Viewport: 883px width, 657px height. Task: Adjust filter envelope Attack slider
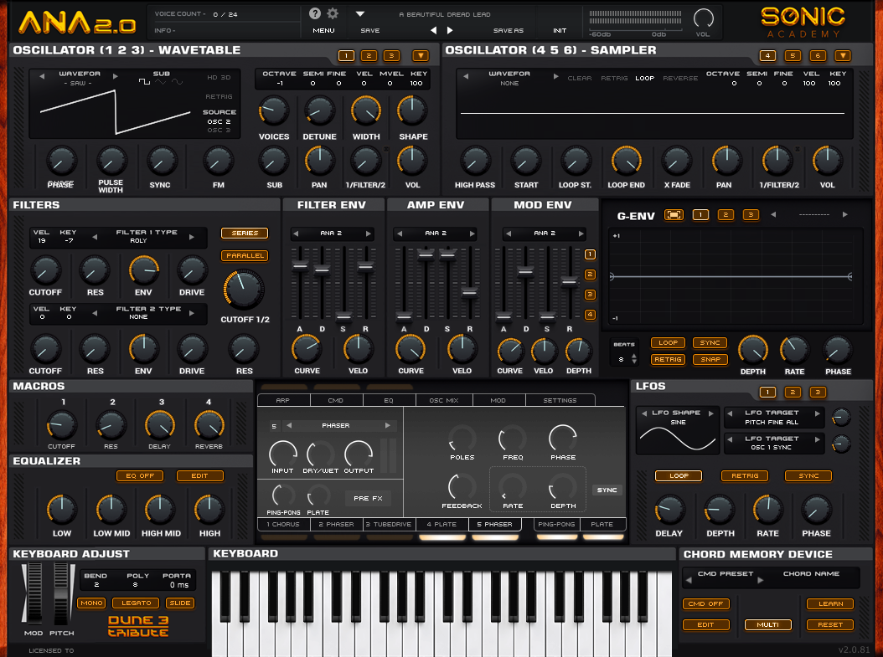pyautogui.click(x=300, y=265)
